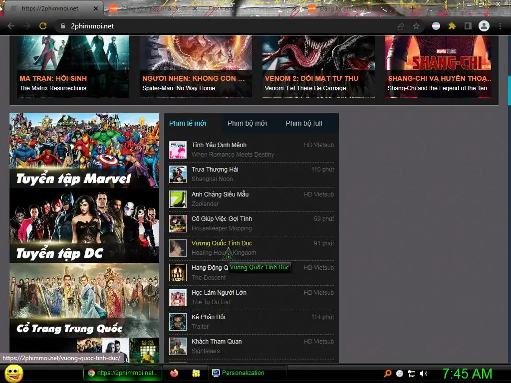This screenshot has width=511, height=383.
Task: Open the browser three-dot menu
Action: pyautogui.click(x=500, y=26)
